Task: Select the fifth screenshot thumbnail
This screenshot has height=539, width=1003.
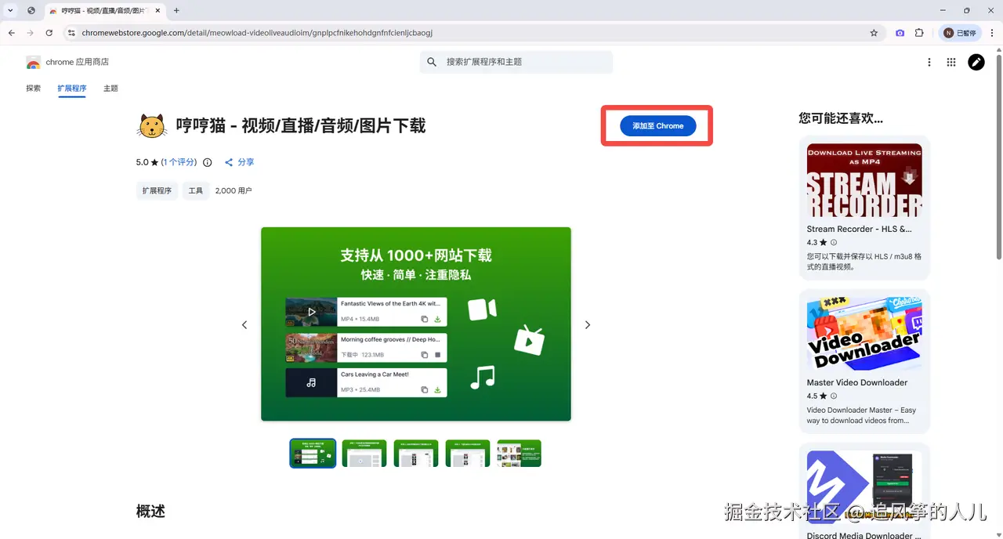Action: (x=520, y=453)
